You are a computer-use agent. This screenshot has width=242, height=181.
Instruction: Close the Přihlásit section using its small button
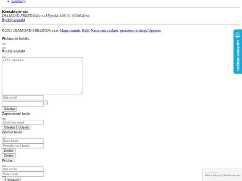pyautogui.click(x=4, y=165)
